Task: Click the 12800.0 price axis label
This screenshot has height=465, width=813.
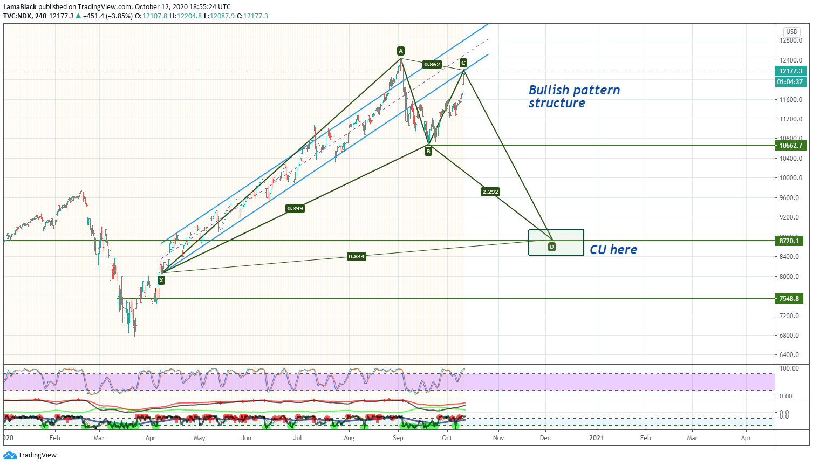Action: [x=791, y=40]
